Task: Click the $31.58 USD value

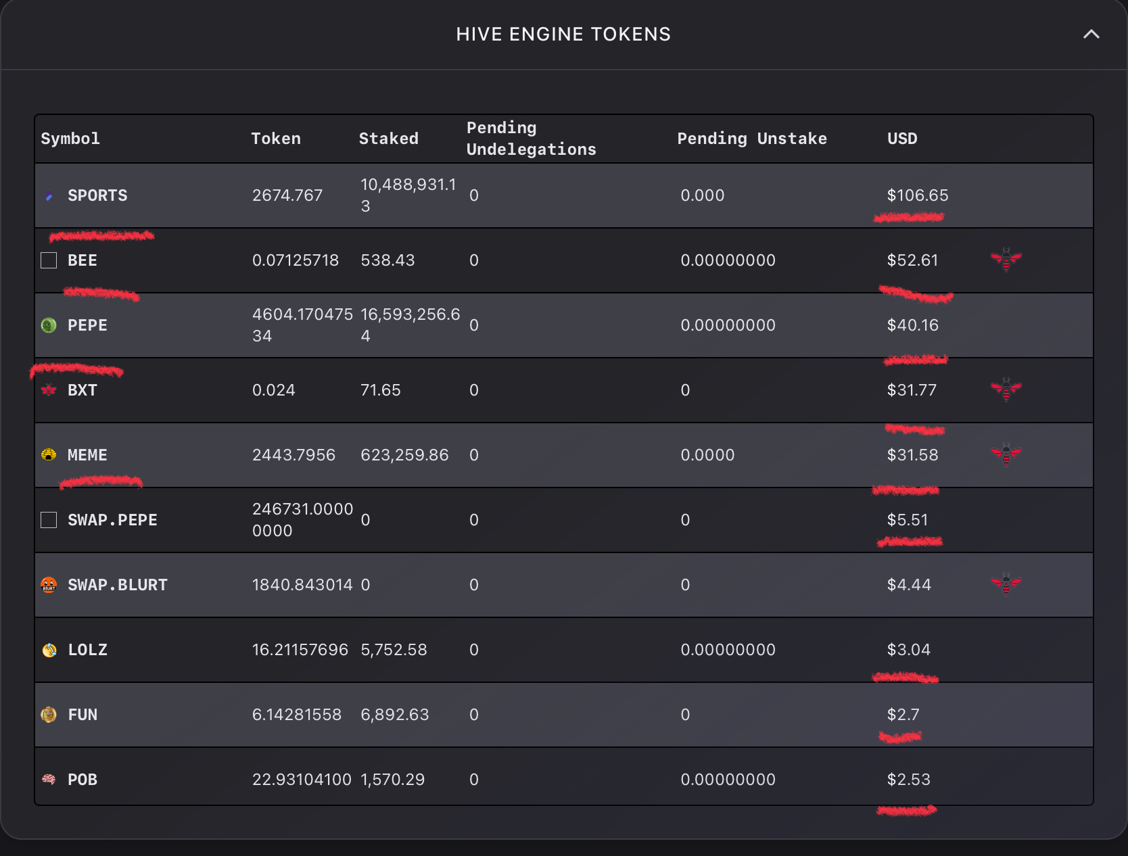Action: (912, 455)
